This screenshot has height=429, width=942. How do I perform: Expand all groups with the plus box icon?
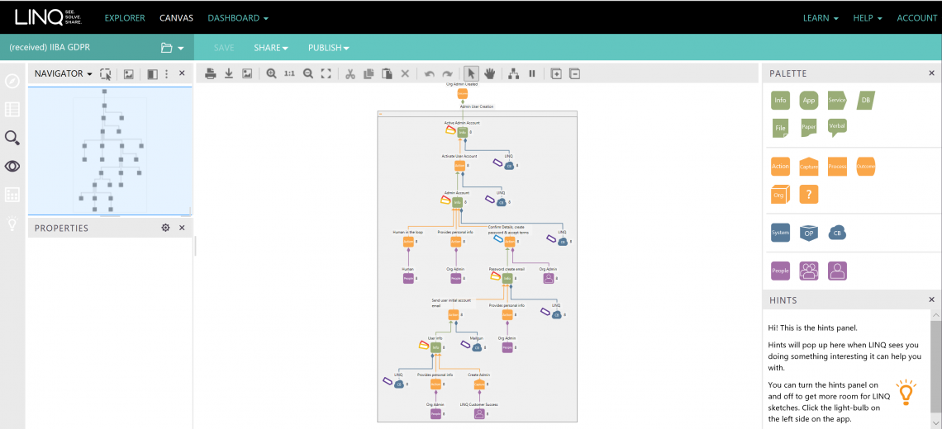click(x=556, y=73)
